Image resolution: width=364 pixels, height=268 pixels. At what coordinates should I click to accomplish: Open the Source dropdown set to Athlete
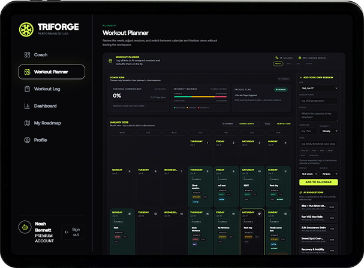coord(329,174)
